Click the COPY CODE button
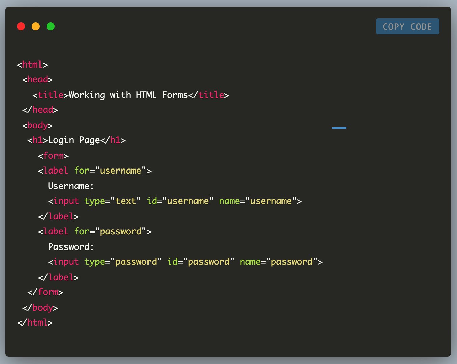Viewport: 457px width, 364px height. coord(407,26)
